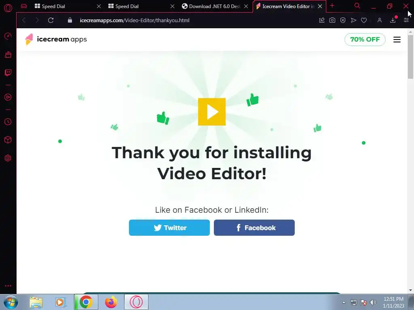The image size is (414, 310).
Task: Open History clock icon in sidebar
Action: (8, 121)
